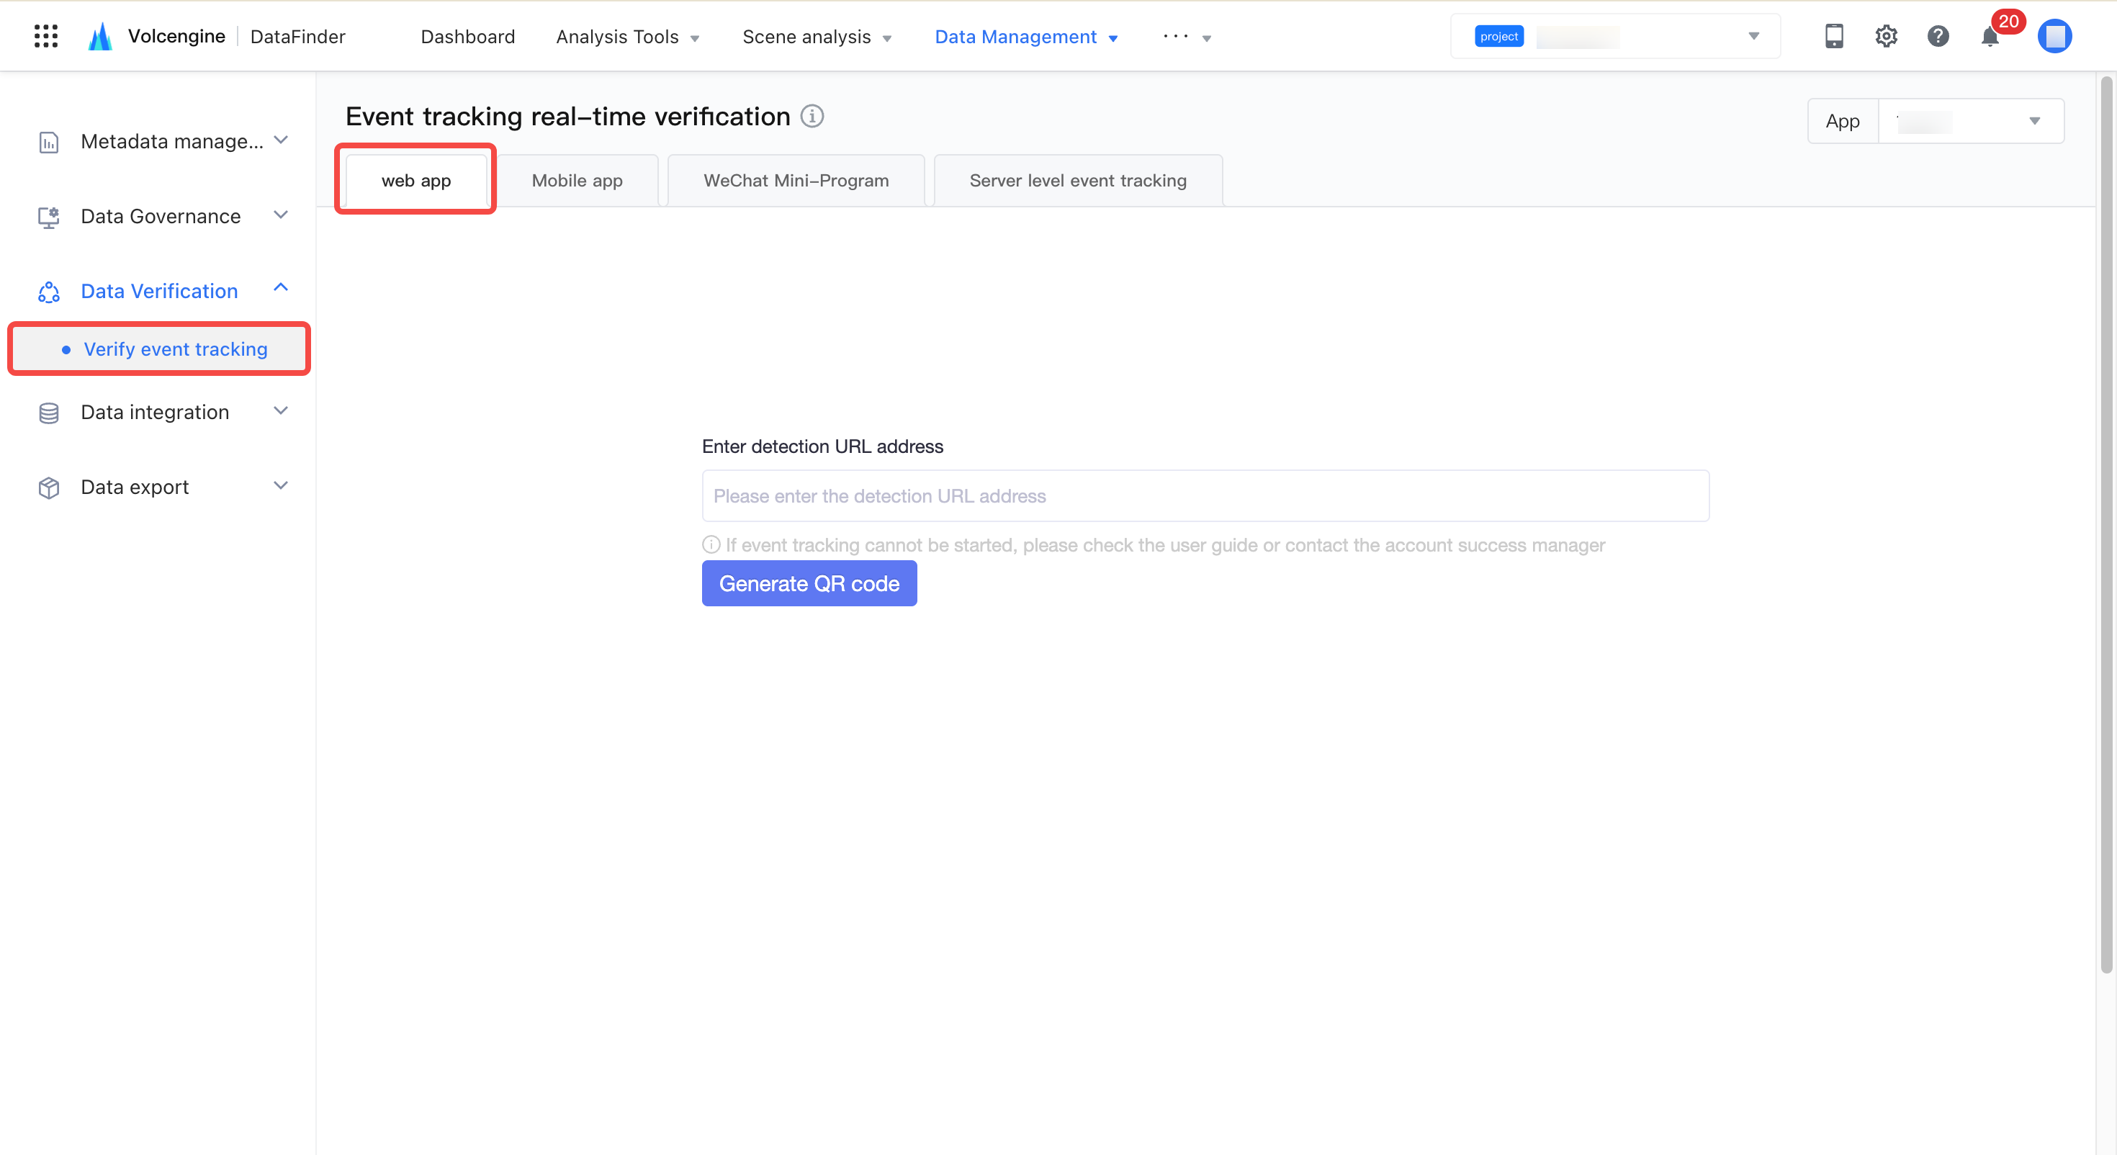The image size is (2117, 1155).
Task: Open the project selector dropdown
Action: click(1615, 36)
